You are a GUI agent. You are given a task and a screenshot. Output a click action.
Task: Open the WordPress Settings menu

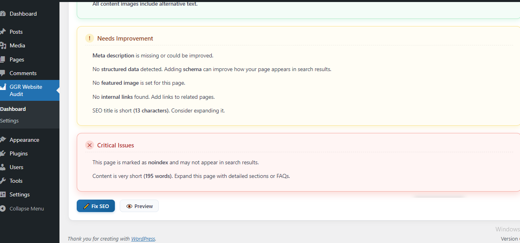click(x=19, y=194)
